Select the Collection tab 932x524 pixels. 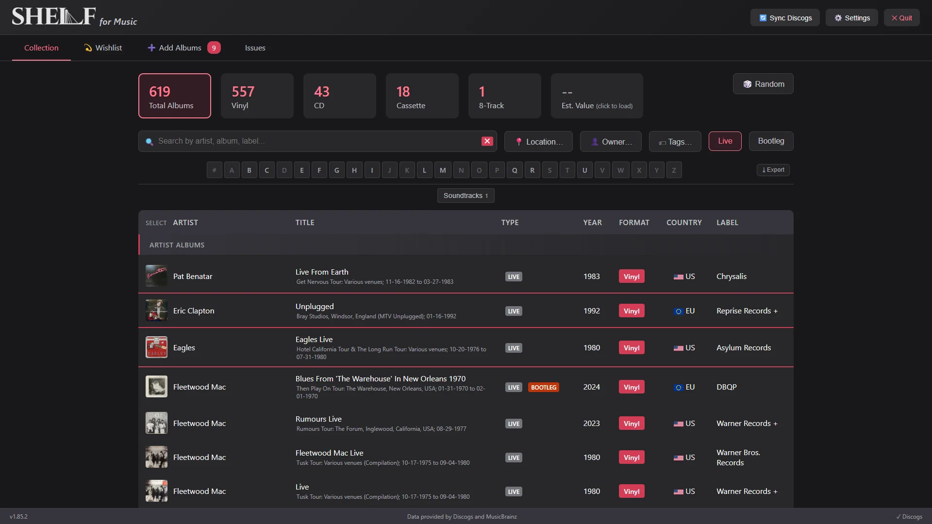click(x=41, y=48)
